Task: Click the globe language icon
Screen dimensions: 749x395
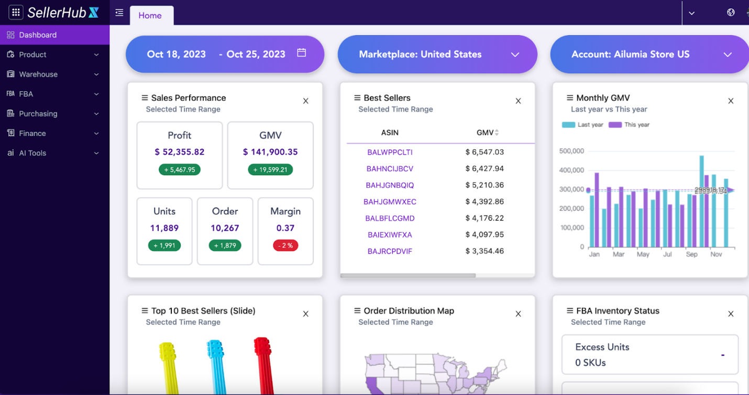Action: coord(731,13)
